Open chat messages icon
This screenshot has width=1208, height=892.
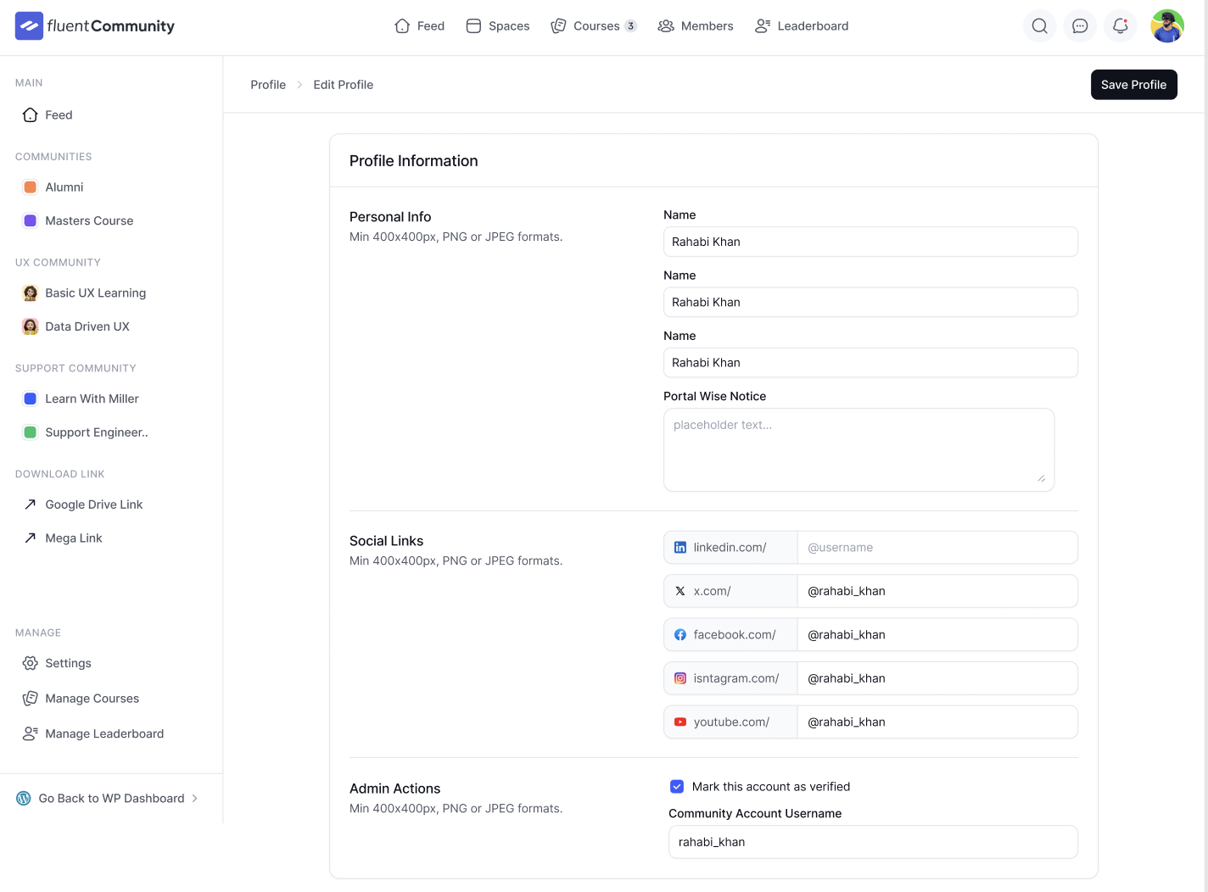(x=1080, y=25)
